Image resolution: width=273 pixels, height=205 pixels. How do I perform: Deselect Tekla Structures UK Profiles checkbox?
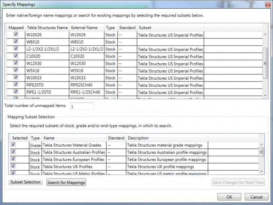pyautogui.click(x=13, y=166)
